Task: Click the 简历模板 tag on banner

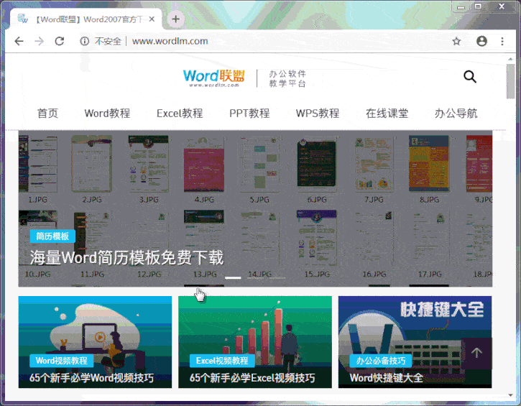Action: coord(52,236)
